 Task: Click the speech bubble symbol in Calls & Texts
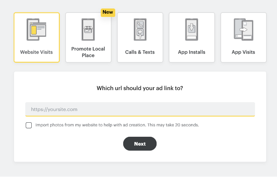pos(140,32)
